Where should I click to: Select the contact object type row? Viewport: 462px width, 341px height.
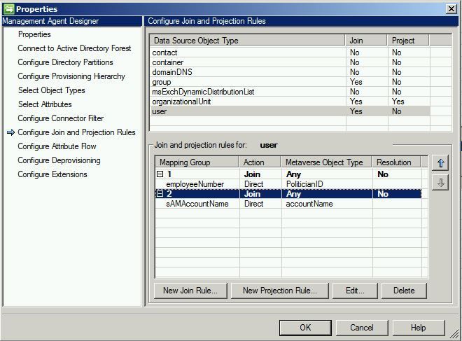[290, 53]
